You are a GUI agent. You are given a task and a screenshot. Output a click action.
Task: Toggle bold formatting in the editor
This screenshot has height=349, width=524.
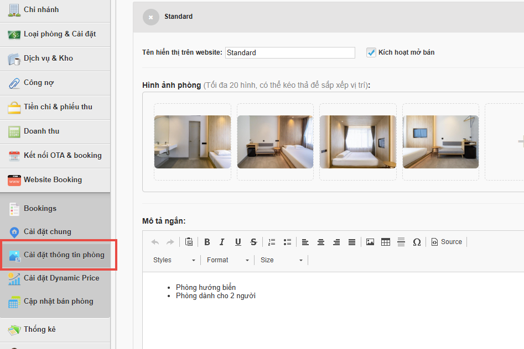(207, 242)
